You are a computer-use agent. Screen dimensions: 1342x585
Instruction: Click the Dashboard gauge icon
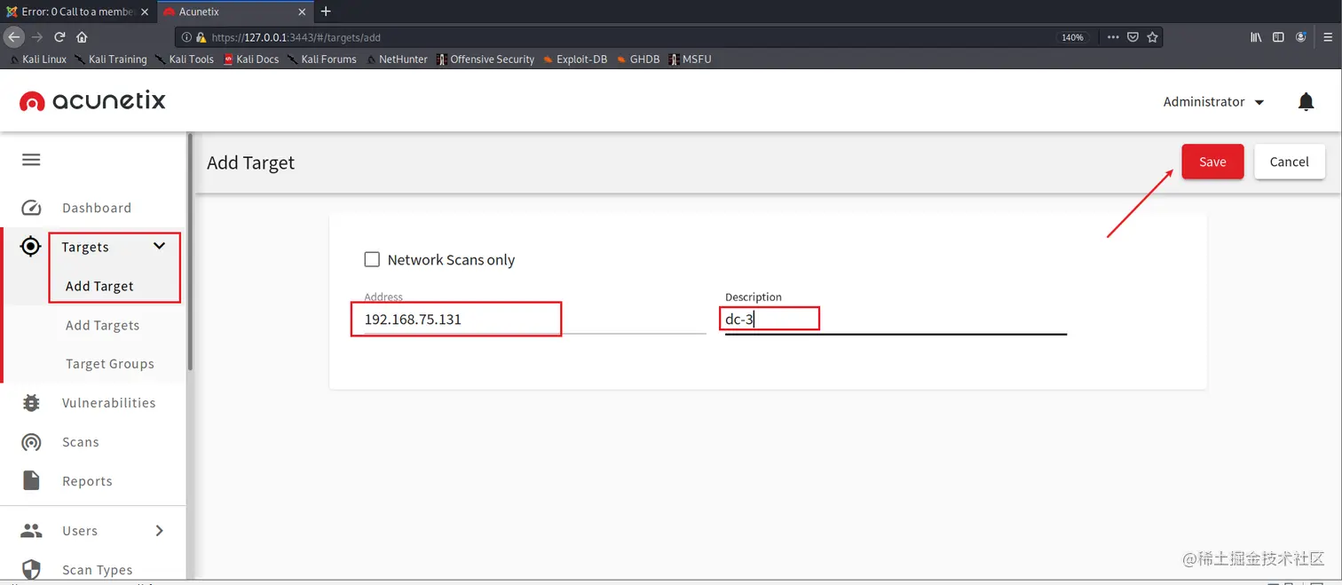point(31,208)
